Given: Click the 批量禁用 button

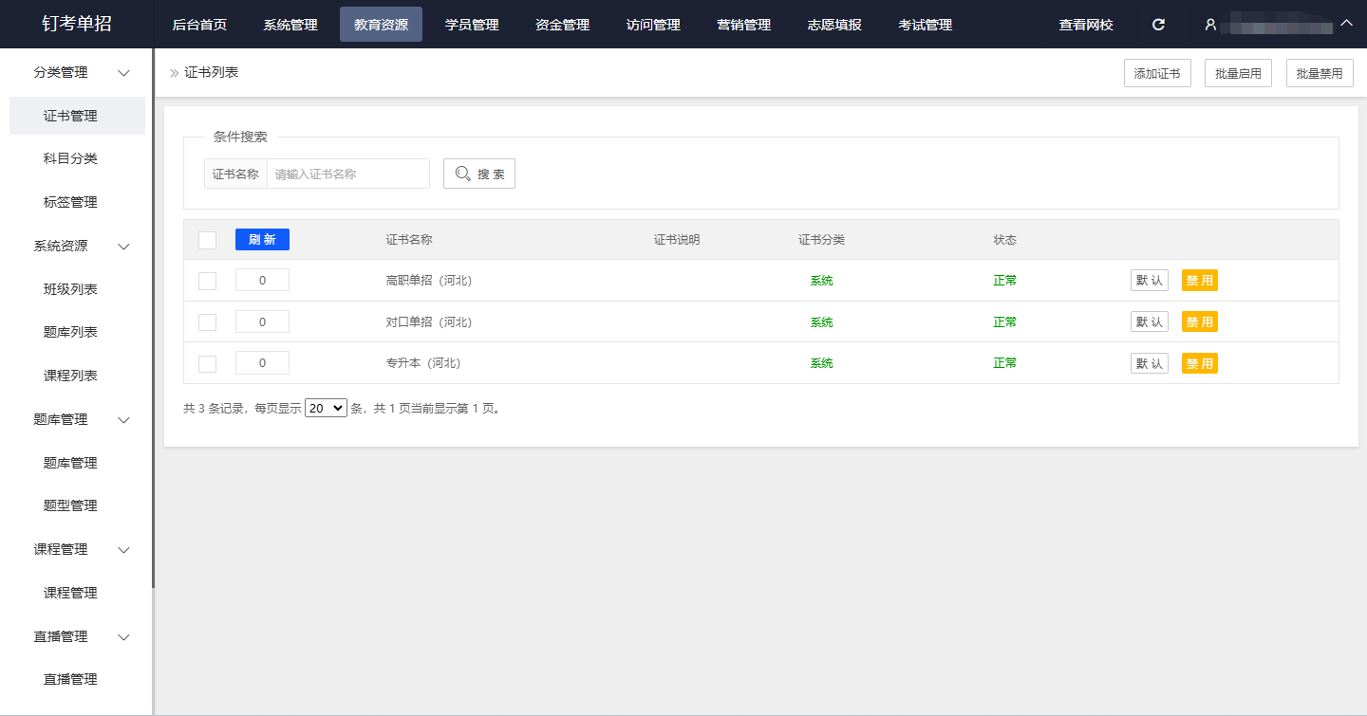Looking at the screenshot, I should point(1320,74).
